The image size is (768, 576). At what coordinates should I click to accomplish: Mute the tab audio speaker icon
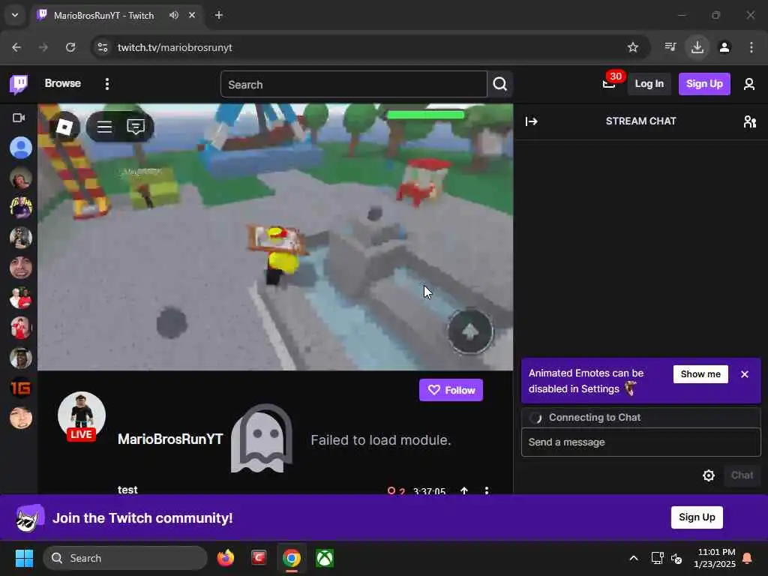coord(173,15)
